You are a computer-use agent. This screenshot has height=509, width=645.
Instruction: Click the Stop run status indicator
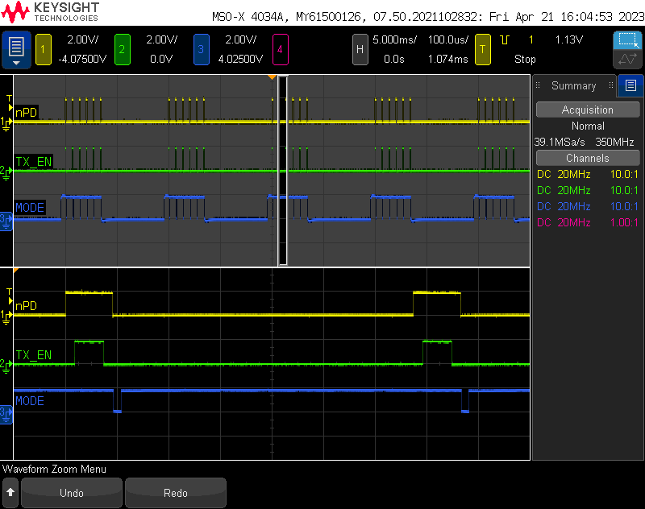525,59
